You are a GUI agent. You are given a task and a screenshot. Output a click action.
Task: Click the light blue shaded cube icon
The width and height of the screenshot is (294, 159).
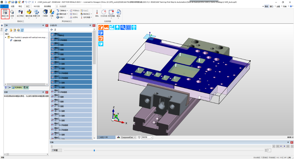pyautogui.click(x=101, y=44)
